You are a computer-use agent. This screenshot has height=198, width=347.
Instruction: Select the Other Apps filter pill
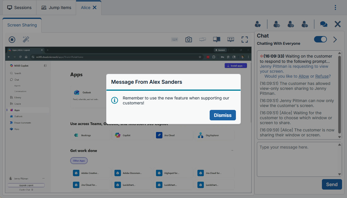click(79, 161)
